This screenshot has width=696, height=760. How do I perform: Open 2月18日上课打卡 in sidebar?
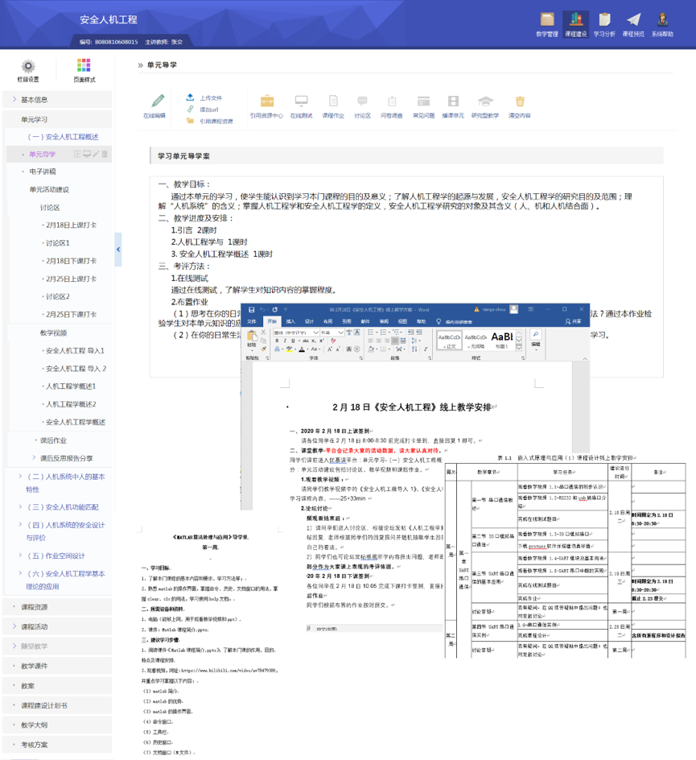point(71,225)
